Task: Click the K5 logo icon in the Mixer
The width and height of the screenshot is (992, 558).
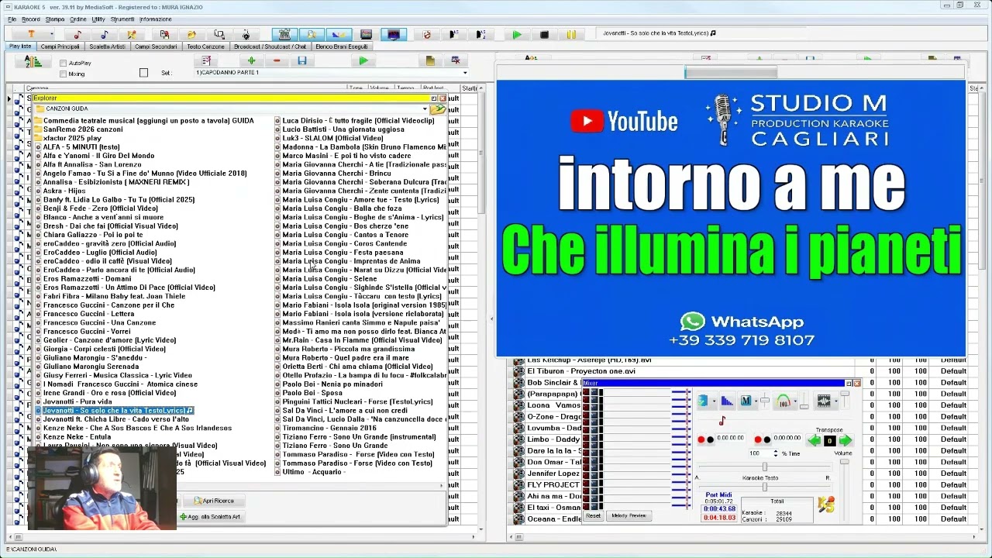Action: [x=826, y=505]
